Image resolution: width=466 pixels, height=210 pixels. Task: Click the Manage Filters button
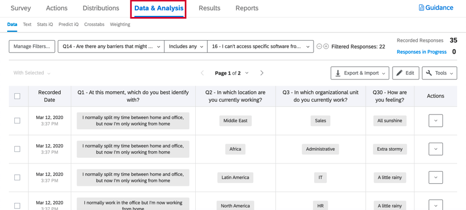coord(32,47)
